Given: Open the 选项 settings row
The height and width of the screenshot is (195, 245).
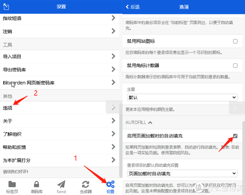Looking at the screenshot, I should click(x=60, y=108).
